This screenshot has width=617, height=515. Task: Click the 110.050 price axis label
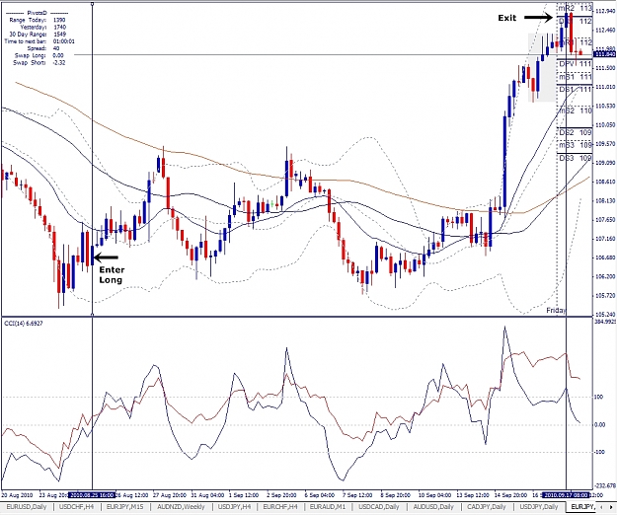click(605, 124)
